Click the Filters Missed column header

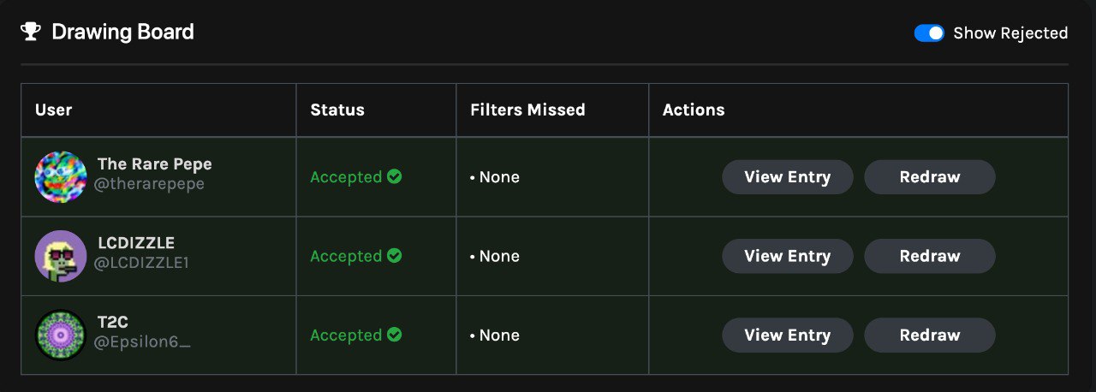click(x=527, y=110)
